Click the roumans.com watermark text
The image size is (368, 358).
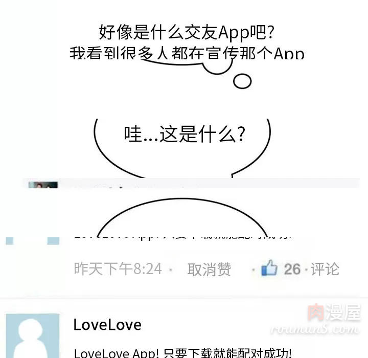pos(314,329)
